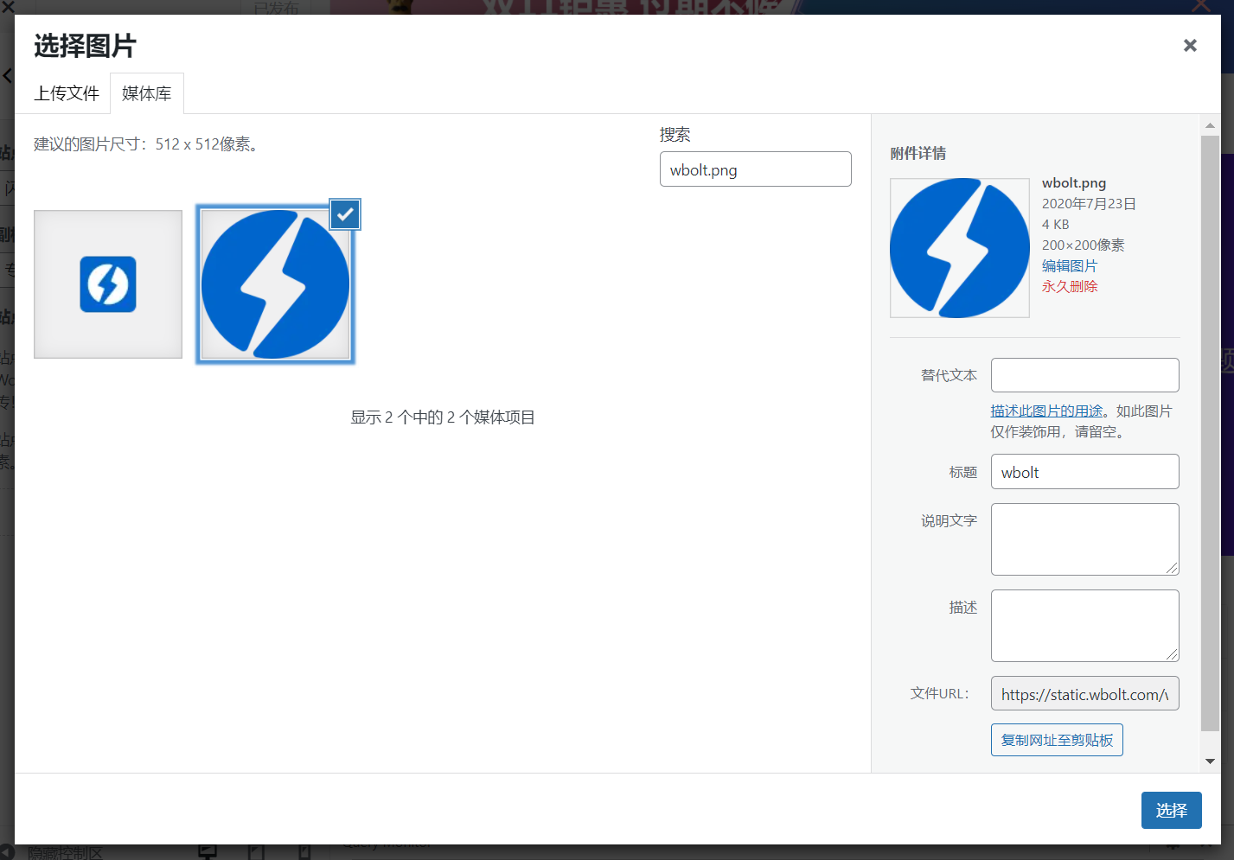
Task: Click the 替代文本 input field
Action: [1084, 375]
